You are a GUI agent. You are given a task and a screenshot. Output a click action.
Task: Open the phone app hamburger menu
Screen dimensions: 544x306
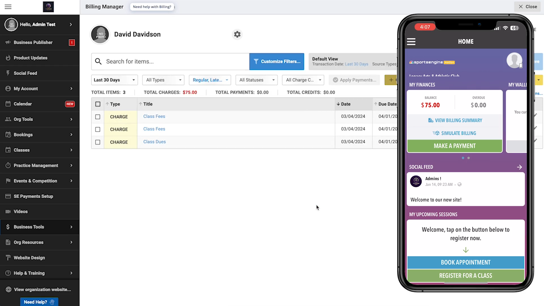[411, 42]
